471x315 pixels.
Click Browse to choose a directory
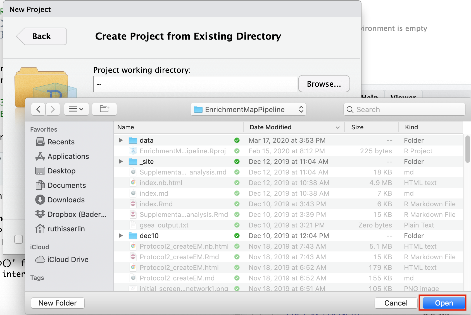[324, 84]
